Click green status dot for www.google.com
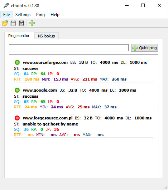The height and width of the screenshot is (190, 168). click(17, 90)
